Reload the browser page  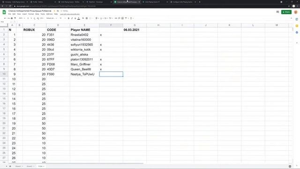coord(10,6)
